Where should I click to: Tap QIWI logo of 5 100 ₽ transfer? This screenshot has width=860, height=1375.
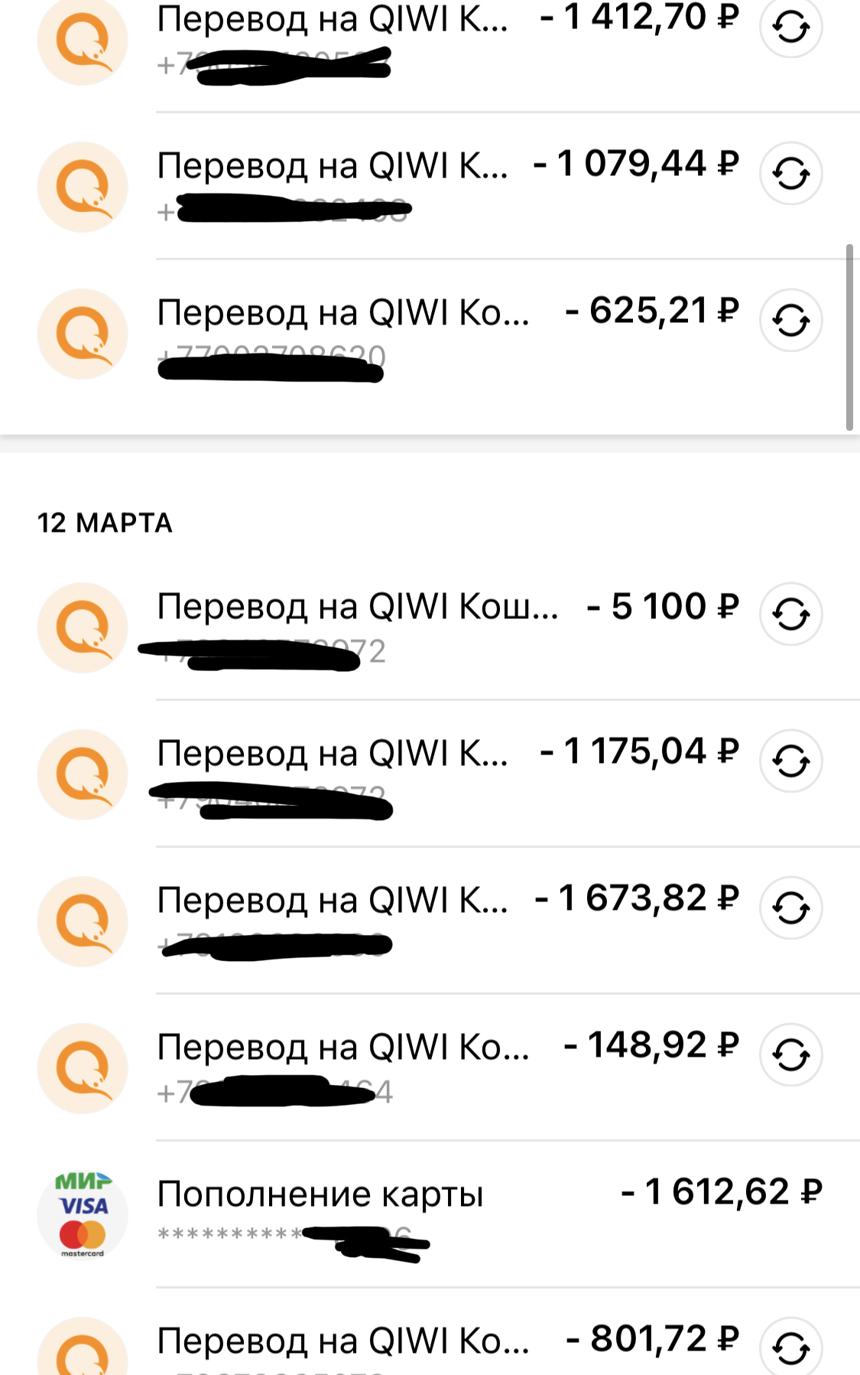click(83, 627)
